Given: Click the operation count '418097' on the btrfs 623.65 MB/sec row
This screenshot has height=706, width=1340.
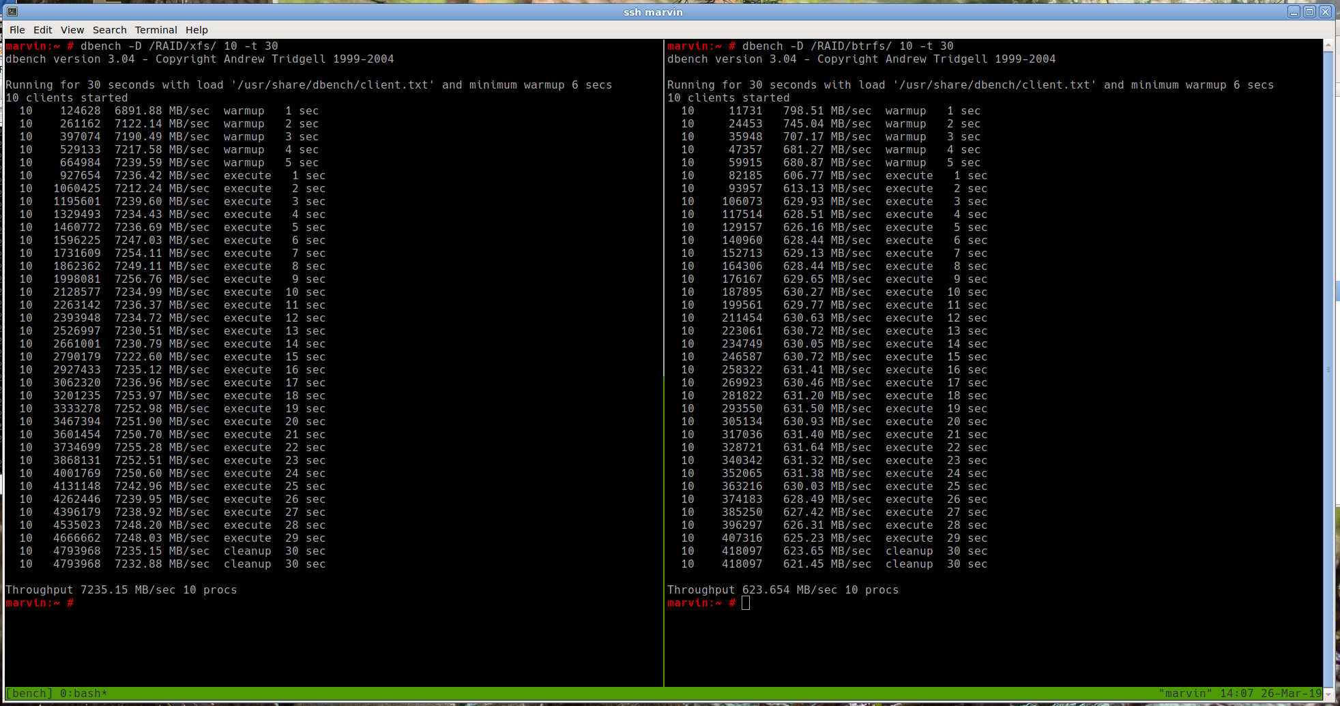Looking at the screenshot, I should coord(742,551).
